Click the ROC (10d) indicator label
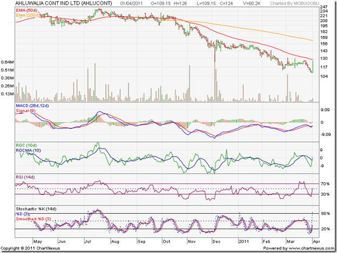 pos(26,145)
